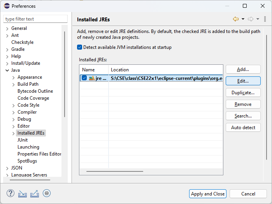Click the JRE library icon in table
272x204 pixels.
pos(91,78)
